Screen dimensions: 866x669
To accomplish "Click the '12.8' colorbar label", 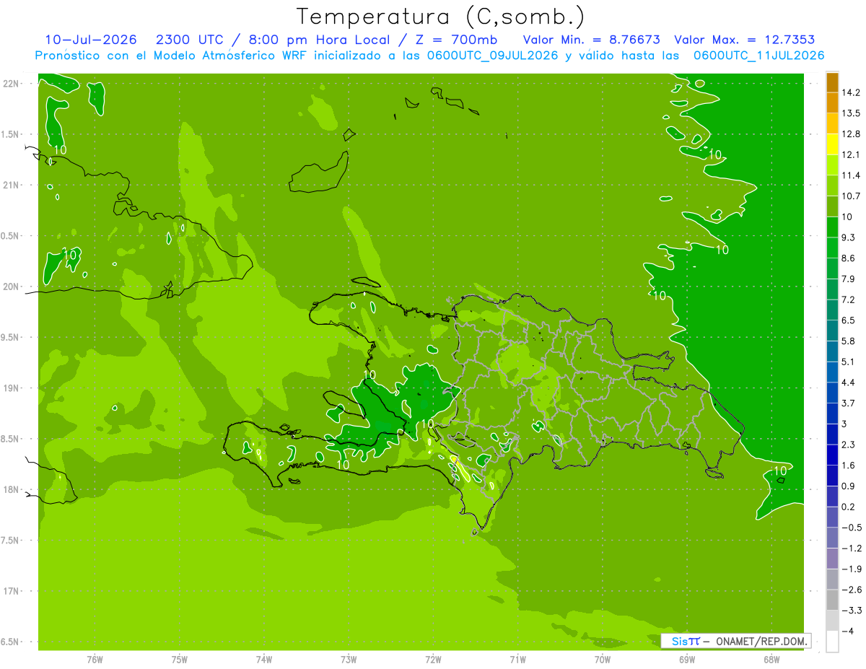I will pos(851,134).
